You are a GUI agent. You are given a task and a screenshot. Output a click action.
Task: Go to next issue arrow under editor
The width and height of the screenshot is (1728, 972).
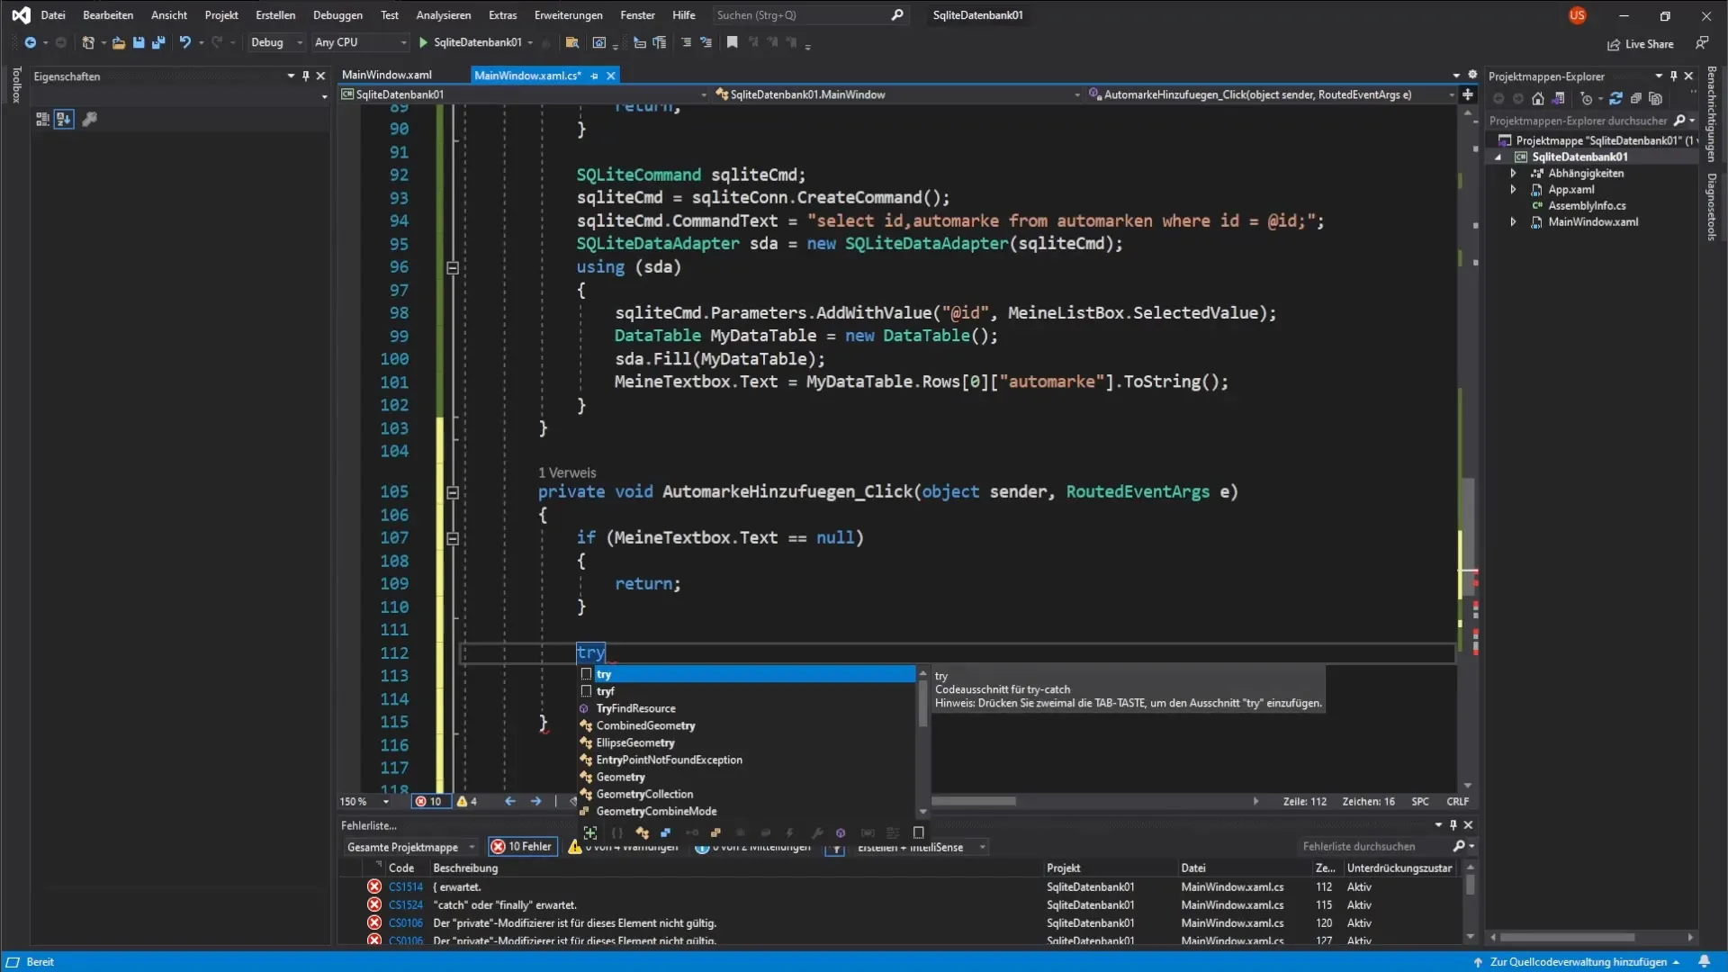536,802
